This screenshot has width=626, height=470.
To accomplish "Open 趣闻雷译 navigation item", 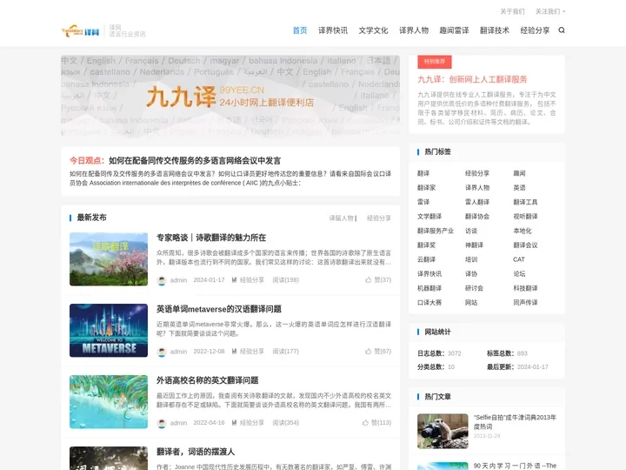I will pos(454,30).
